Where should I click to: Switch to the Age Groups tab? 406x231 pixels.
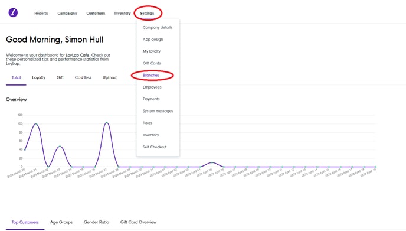pos(61,222)
